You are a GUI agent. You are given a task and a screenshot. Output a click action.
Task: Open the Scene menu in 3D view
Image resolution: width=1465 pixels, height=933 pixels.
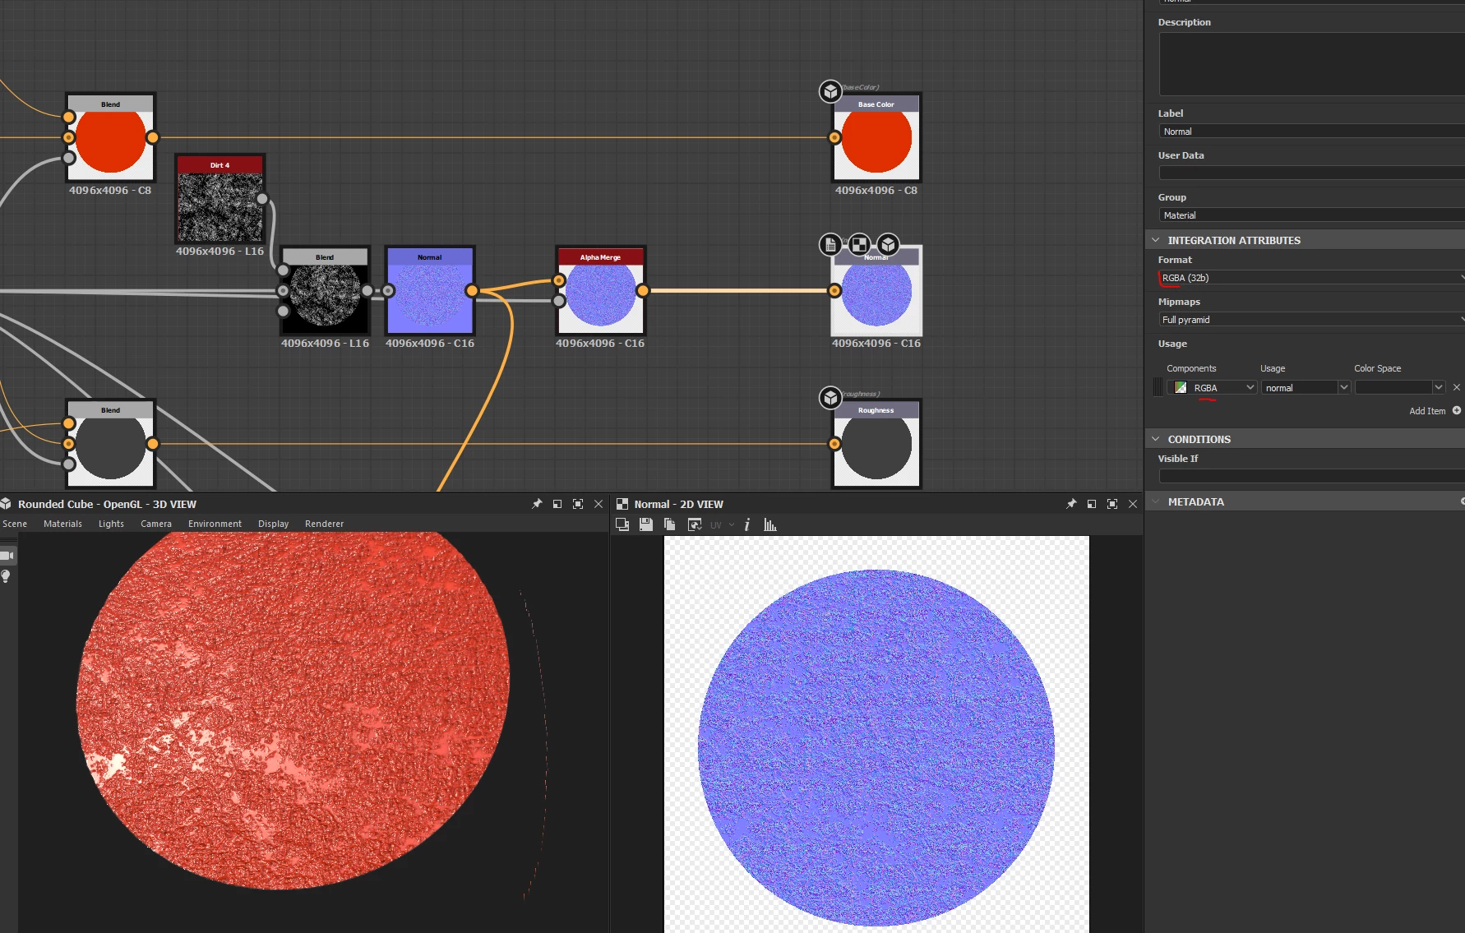point(15,524)
